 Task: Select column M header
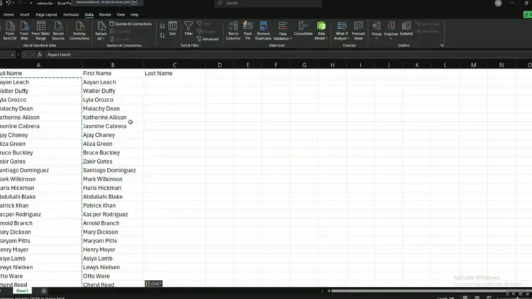(x=473, y=65)
